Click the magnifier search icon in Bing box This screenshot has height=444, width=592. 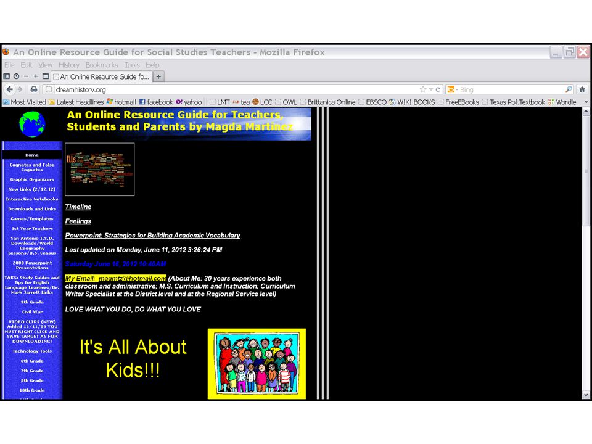pyautogui.click(x=569, y=89)
